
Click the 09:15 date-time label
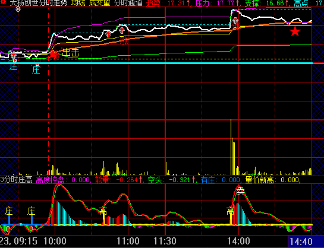18,241
